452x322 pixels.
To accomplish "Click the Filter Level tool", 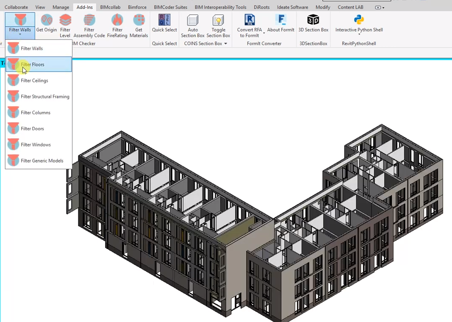I will 65,21.
